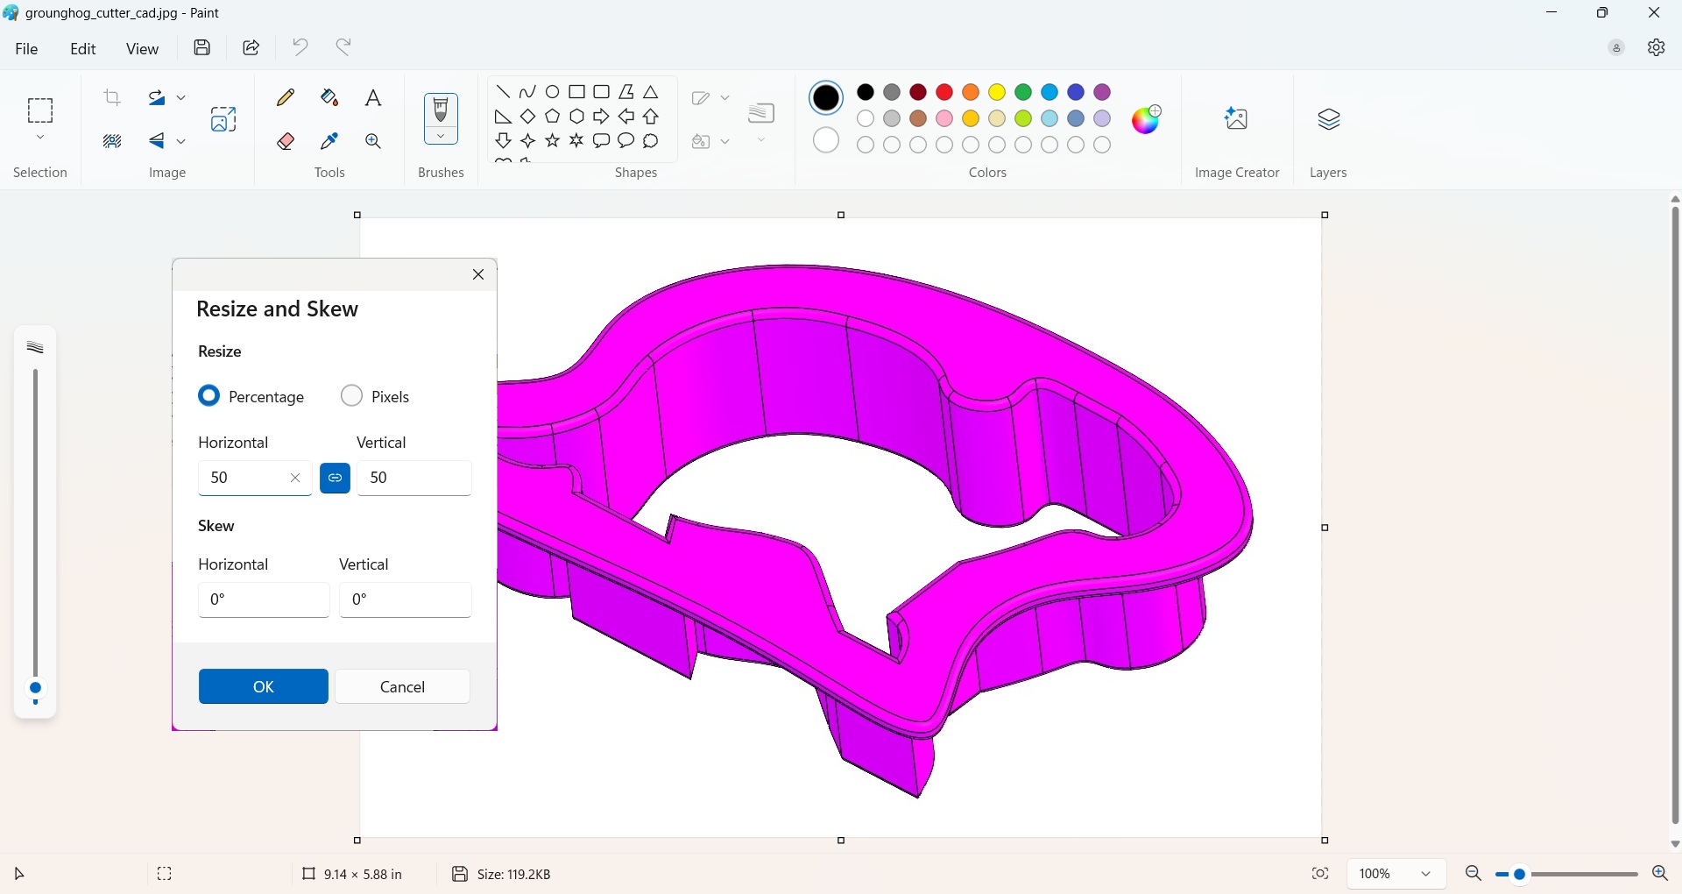Image resolution: width=1682 pixels, height=894 pixels.
Task: Choose the Triangle shape
Action: 651,92
